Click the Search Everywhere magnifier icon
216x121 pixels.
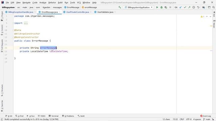pyautogui.click(x=214, y=7)
